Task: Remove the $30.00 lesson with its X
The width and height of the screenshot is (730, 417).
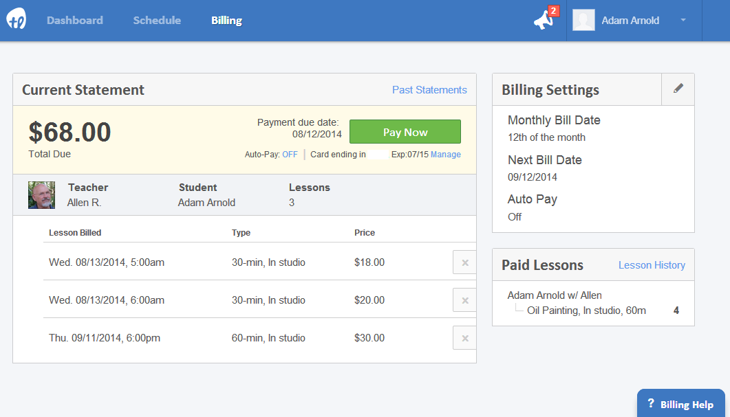Action: [x=464, y=338]
